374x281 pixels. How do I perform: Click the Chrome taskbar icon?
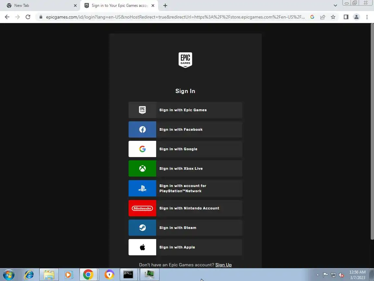click(x=88, y=274)
